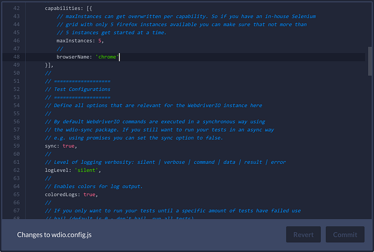Image resolution: width=374 pixels, height=252 pixels.
Task: Click 'the wdio-sync package' comment line
Action: [159, 130]
